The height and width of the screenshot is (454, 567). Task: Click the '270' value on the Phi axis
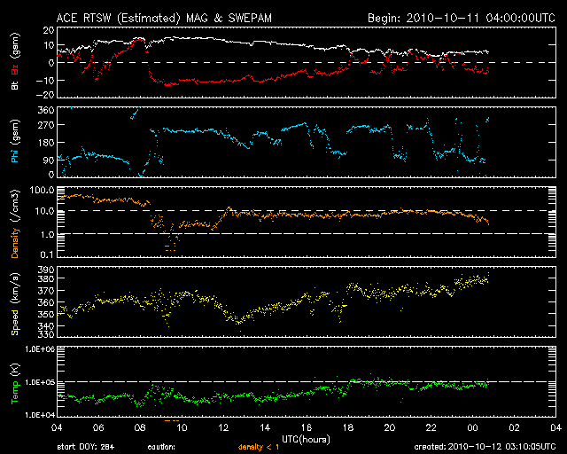click(46, 125)
